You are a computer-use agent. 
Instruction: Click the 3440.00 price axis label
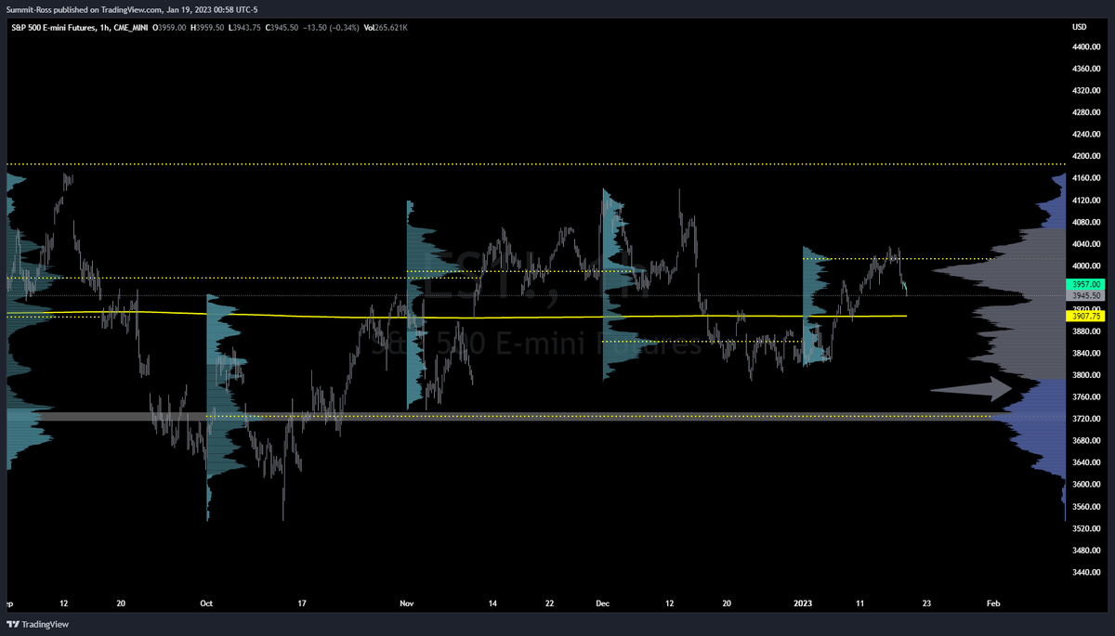[x=1085, y=573]
